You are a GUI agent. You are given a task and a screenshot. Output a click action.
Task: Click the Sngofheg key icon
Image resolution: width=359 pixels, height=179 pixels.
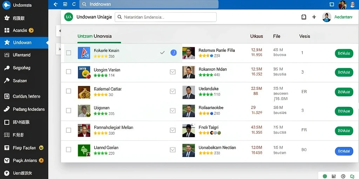7,68
